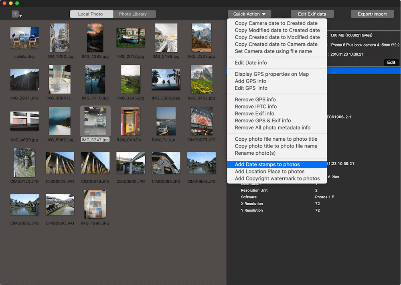Image resolution: width=401 pixels, height=285 pixels.
Task: Select the calella.dng thumbnail
Action: click(x=24, y=38)
